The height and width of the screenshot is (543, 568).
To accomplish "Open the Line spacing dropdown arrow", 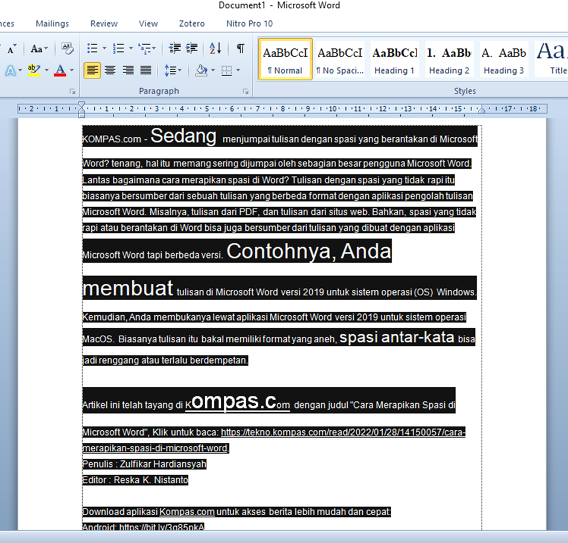I will coord(180,70).
